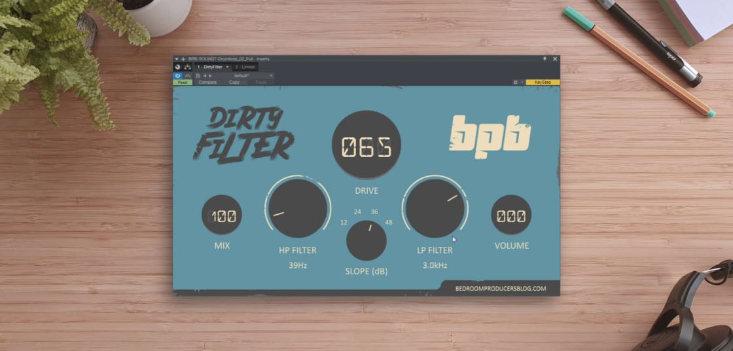Click the MIX value display 100
The width and height of the screenshot is (733, 351).
coord(222,215)
